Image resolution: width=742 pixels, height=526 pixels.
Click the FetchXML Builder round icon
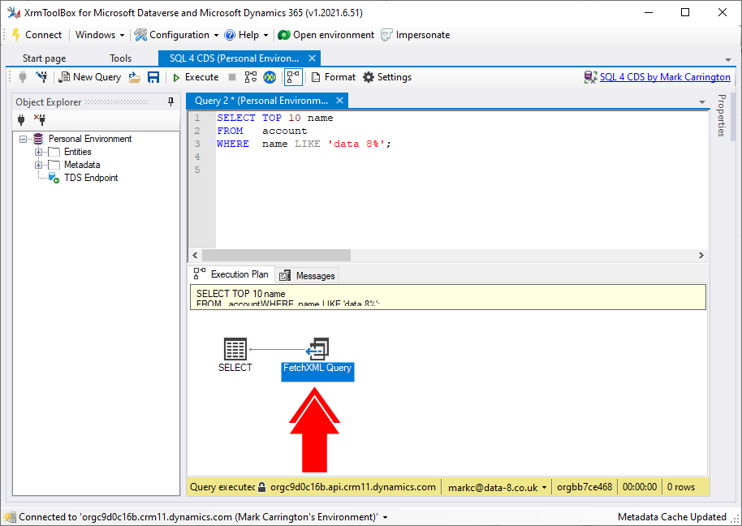(270, 77)
